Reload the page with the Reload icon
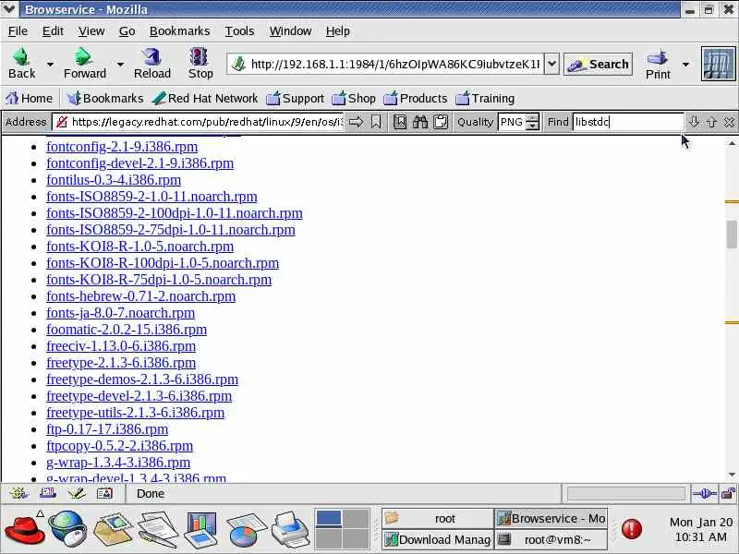The width and height of the screenshot is (739, 554). (151, 56)
